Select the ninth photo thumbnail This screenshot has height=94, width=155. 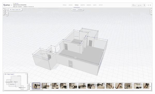click(x=110, y=86)
